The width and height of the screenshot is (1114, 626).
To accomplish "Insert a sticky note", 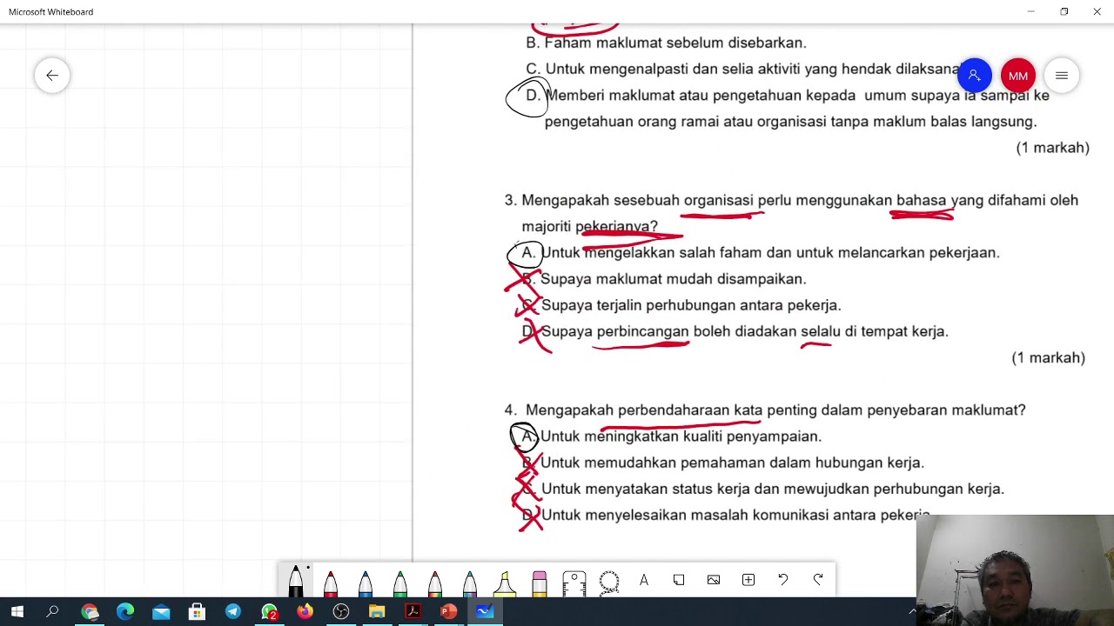I will 679,581.
